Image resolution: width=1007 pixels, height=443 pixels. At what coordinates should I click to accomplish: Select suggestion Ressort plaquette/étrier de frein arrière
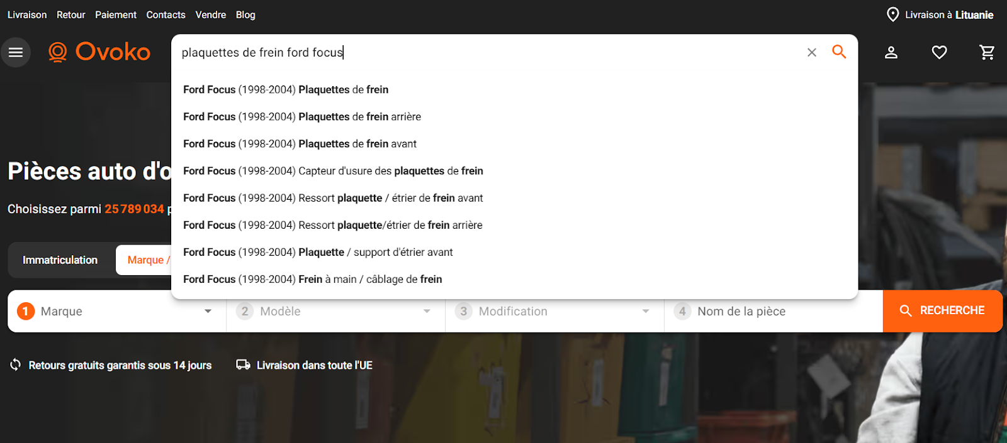pos(515,225)
